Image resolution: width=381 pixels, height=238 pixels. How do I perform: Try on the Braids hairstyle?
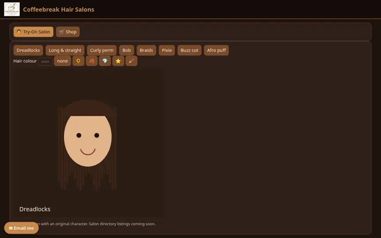pos(146,50)
